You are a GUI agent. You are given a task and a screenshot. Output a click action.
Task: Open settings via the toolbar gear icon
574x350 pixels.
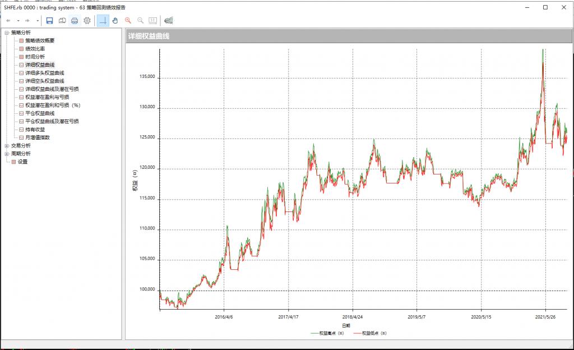87,21
